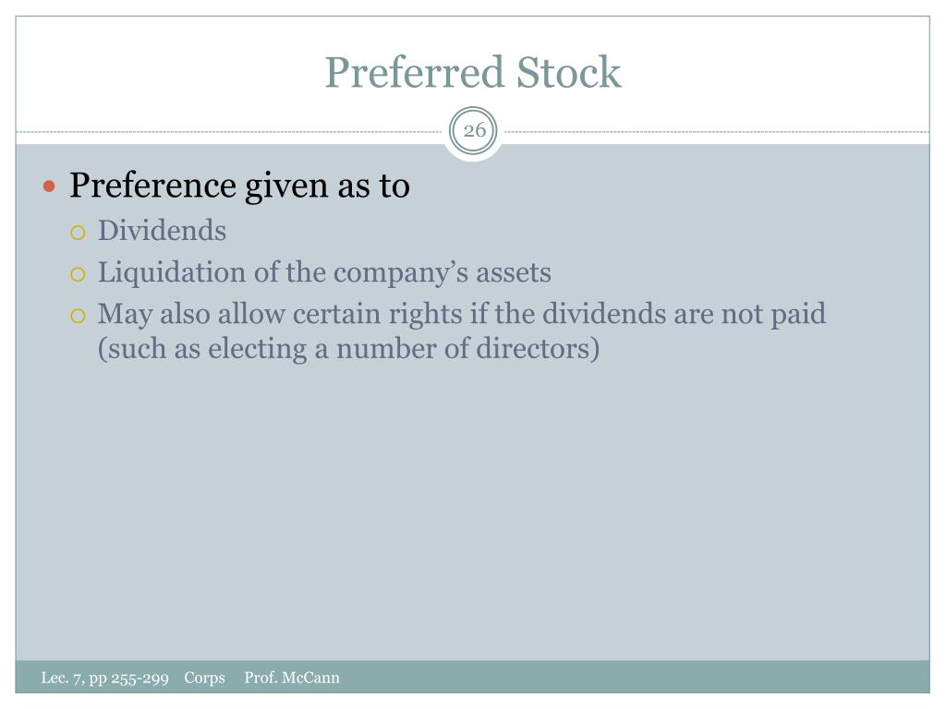This screenshot has width=946, height=709.
Task: Click the slide number 26 circle
Action: point(474,130)
